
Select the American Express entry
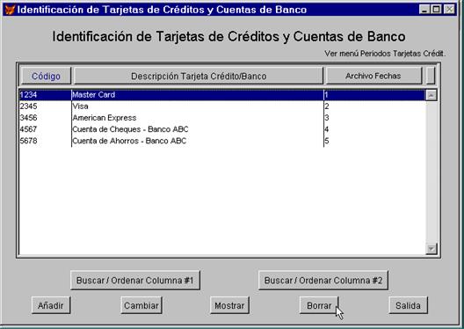[x=105, y=118]
